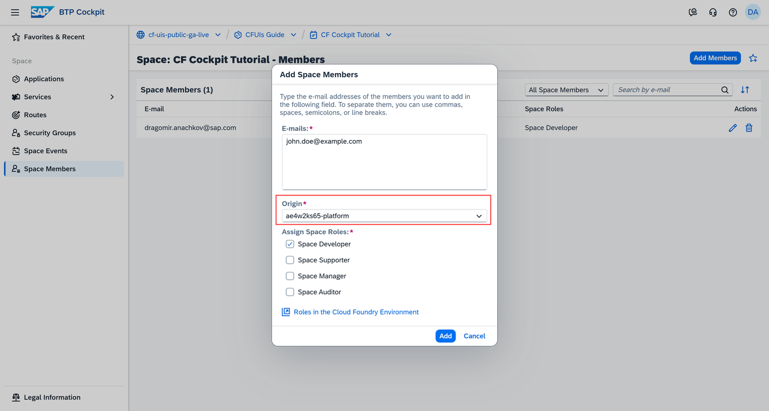This screenshot has width=769, height=411.
Task: Click the Space Roles column header
Action: [544, 109]
